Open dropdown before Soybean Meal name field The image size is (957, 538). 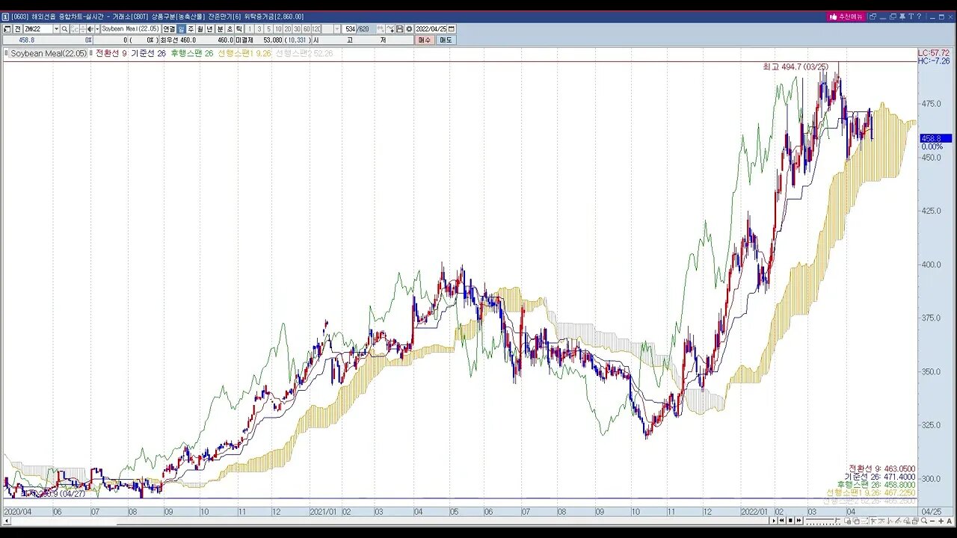(96, 29)
